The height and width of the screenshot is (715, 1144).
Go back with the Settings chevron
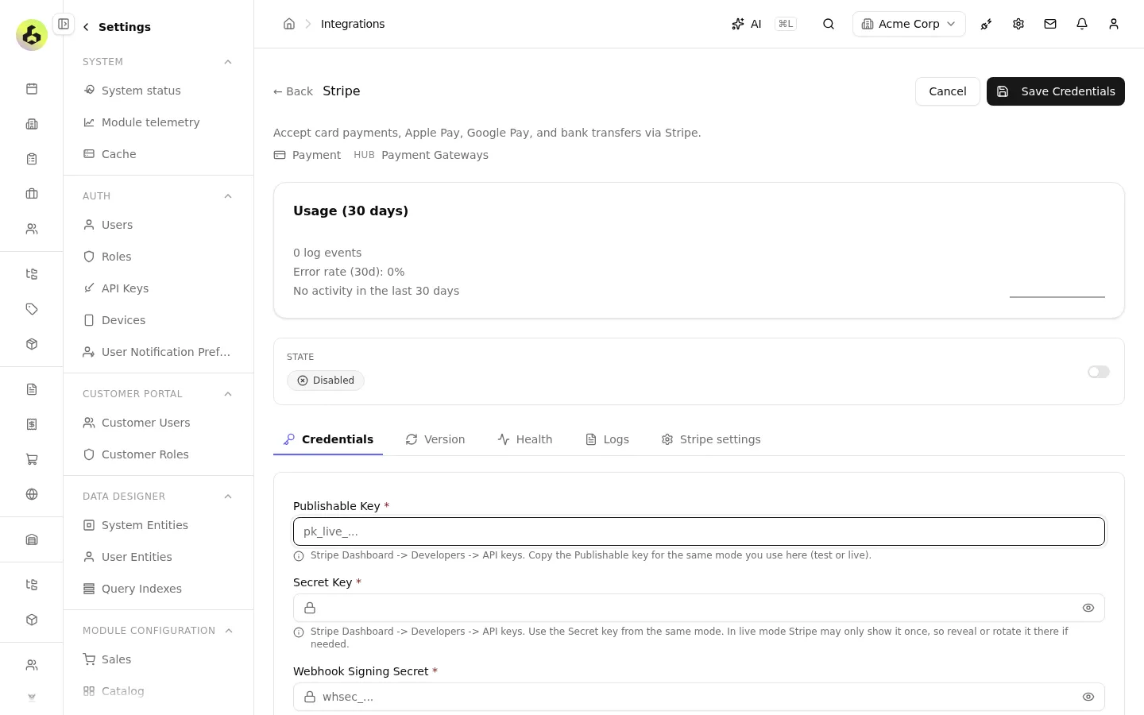tap(86, 27)
